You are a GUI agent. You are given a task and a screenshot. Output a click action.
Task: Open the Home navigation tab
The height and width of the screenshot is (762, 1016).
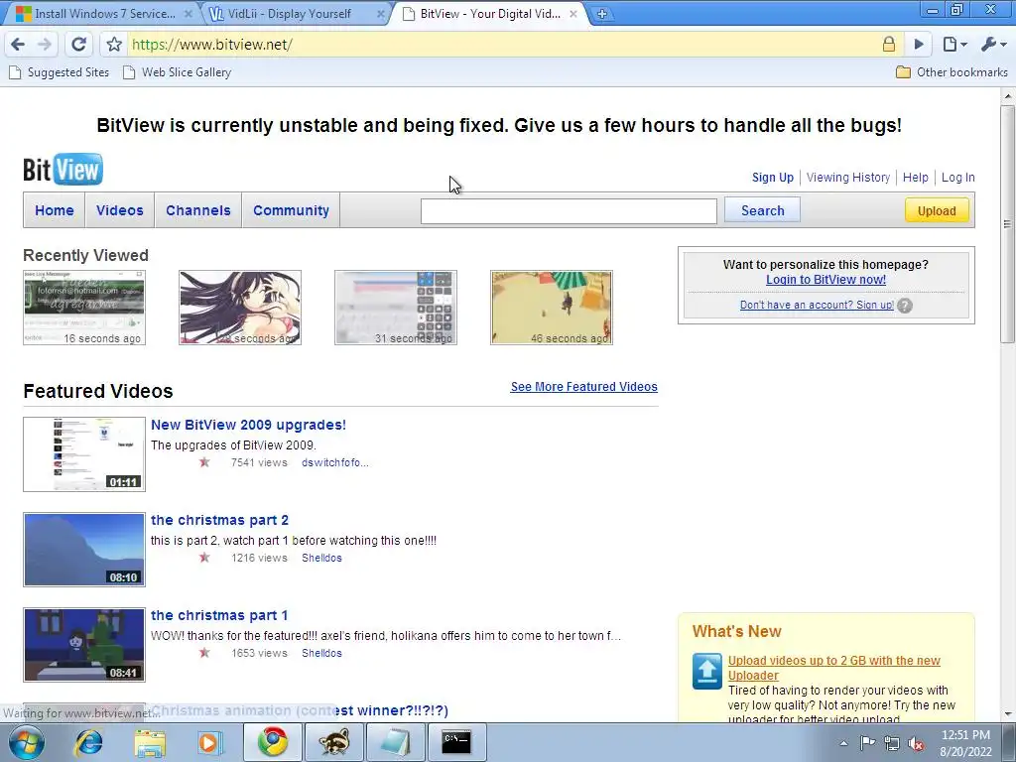click(x=55, y=210)
